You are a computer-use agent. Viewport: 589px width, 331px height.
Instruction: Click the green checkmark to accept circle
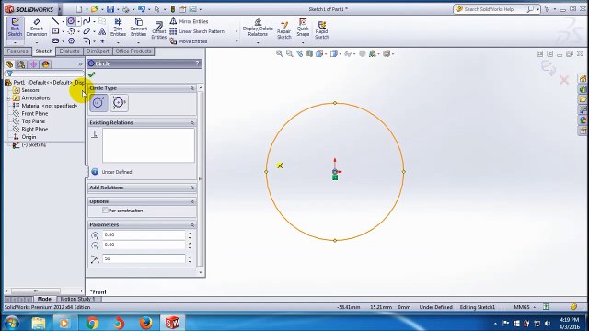[91, 75]
